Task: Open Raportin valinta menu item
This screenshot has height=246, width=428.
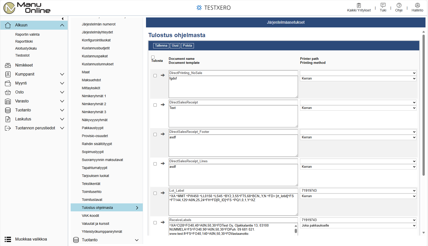Action: [27, 34]
